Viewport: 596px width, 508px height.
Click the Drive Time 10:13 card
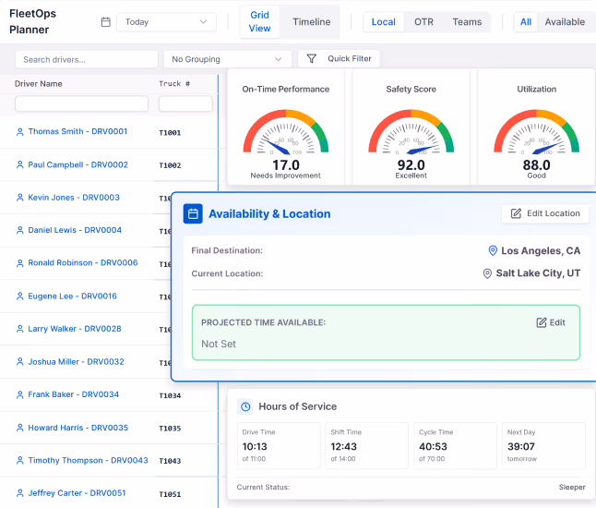279,445
